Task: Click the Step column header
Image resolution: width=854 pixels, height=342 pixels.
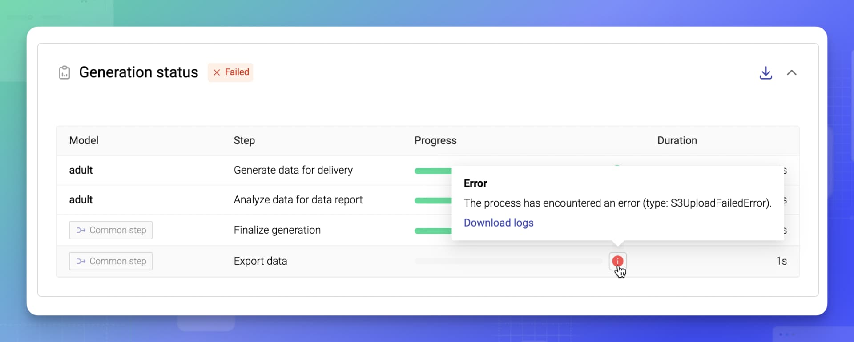Action: [x=244, y=140]
